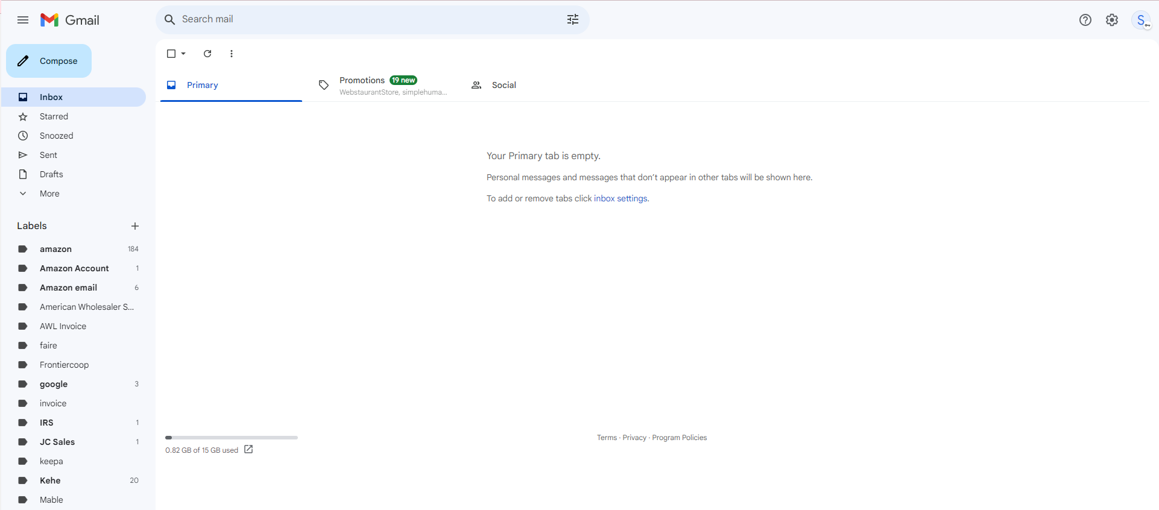Open the Inbox folder
1159x510 pixels.
coord(74,97)
